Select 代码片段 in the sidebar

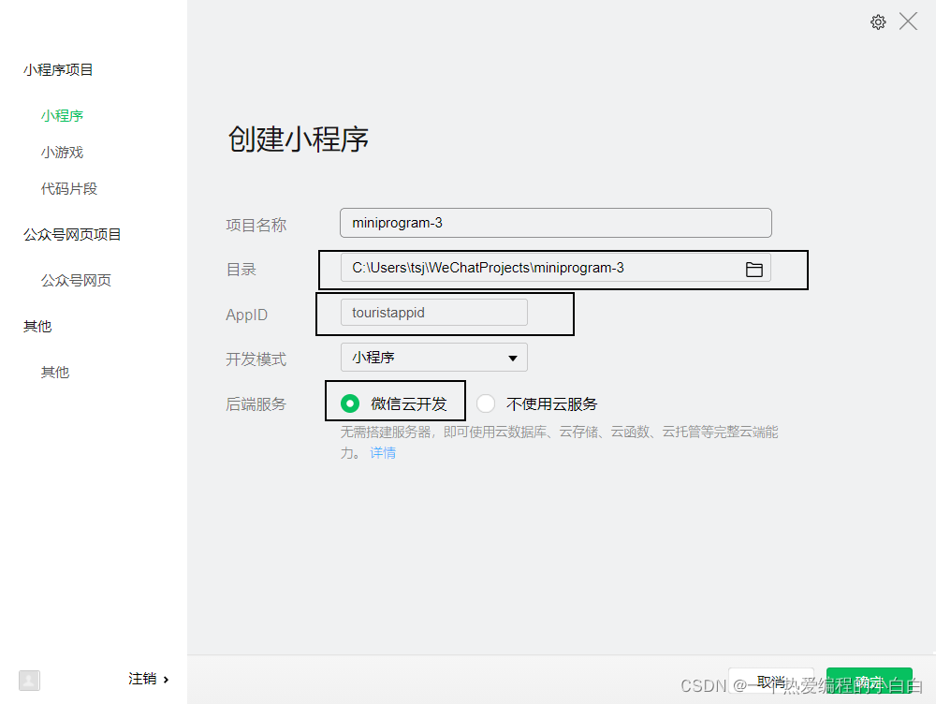(x=69, y=189)
